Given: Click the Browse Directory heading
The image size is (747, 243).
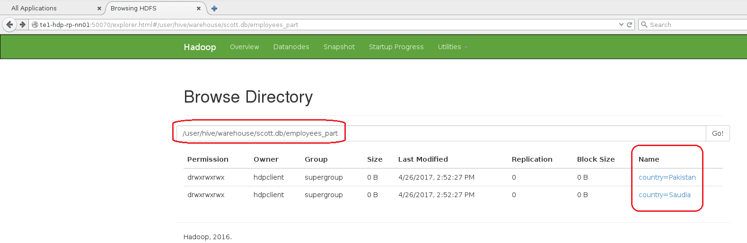Looking at the screenshot, I should click(x=248, y=97).
